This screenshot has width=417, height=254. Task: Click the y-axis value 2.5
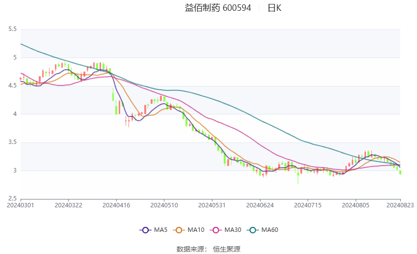(x=12, y=198)
